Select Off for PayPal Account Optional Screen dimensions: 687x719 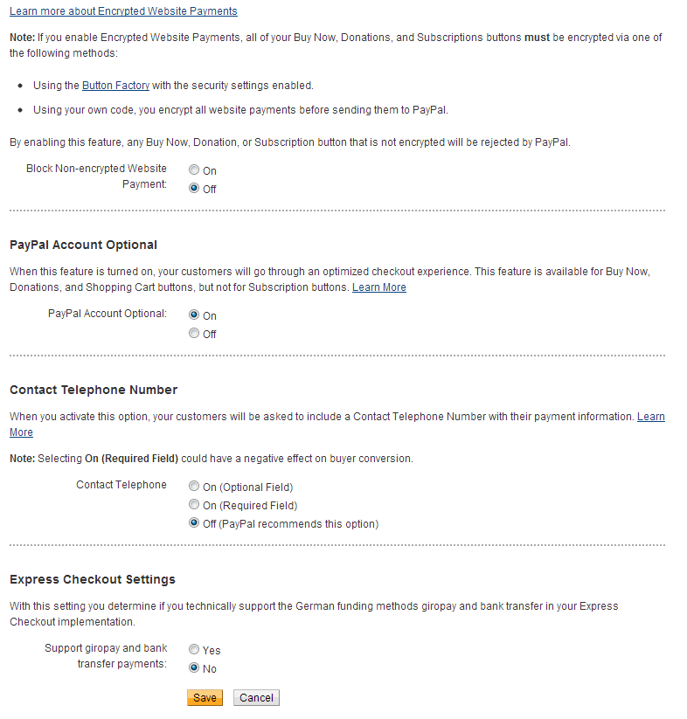pos(194,334)
